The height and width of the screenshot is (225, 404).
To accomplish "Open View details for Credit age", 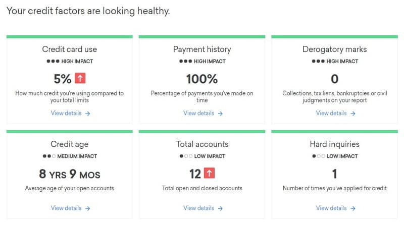I will pyautogui.click(x=70, y=208).
